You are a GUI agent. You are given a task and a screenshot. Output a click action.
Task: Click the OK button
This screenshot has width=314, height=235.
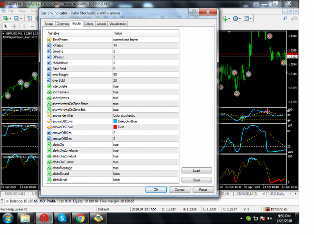coord(156,190)
